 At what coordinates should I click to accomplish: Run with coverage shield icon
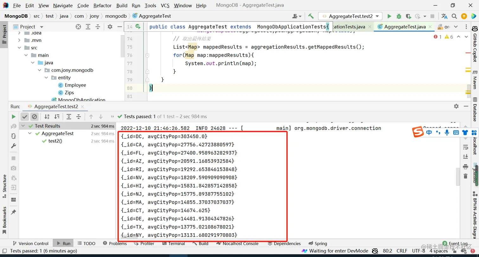coord(408,16)
